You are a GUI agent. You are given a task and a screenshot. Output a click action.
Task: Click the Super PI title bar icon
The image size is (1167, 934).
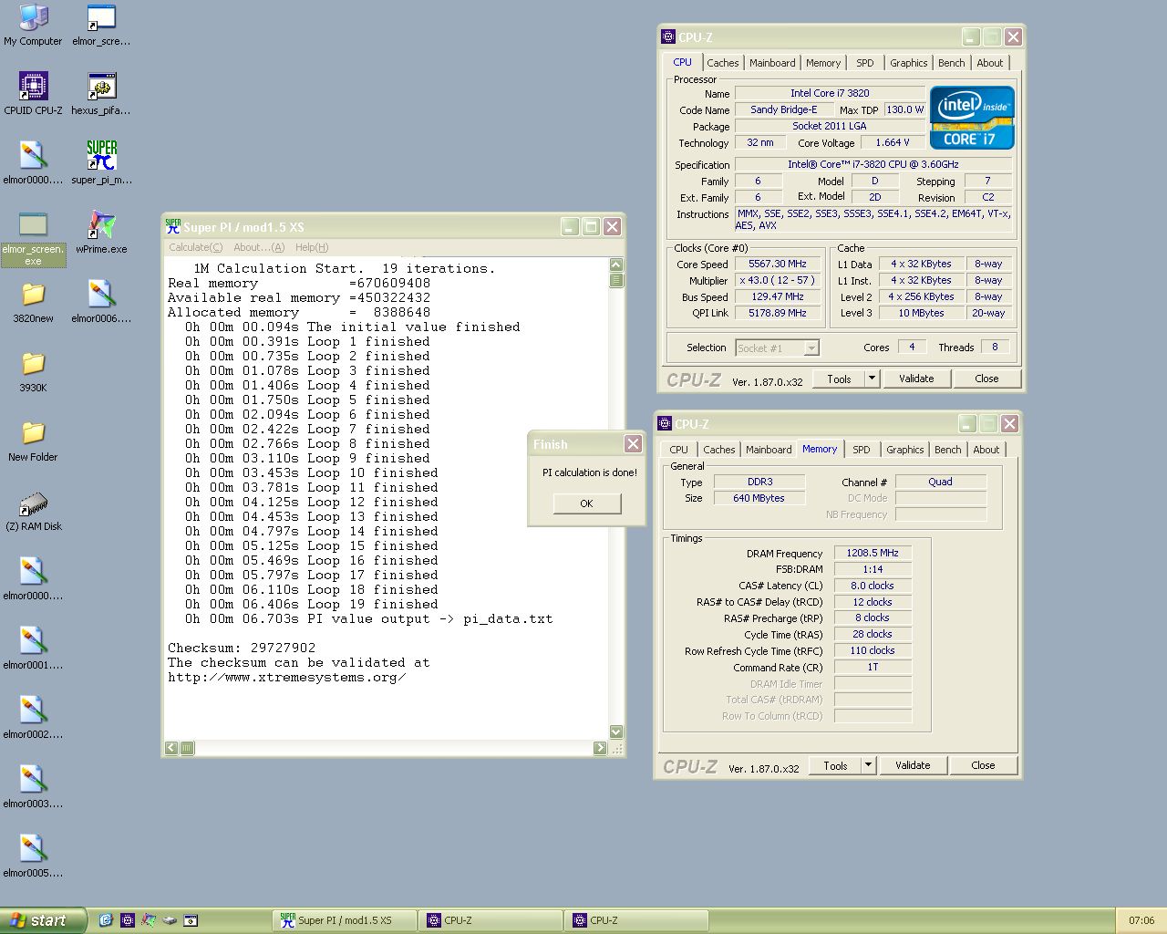click(173, 226)
